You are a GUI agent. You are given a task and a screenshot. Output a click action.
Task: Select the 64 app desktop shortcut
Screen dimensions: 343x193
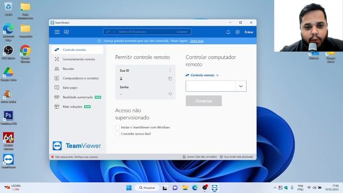9,141
